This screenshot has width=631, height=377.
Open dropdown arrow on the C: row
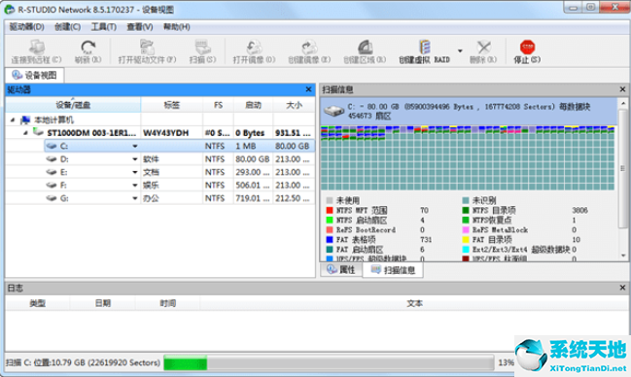[x=135, y=146]
